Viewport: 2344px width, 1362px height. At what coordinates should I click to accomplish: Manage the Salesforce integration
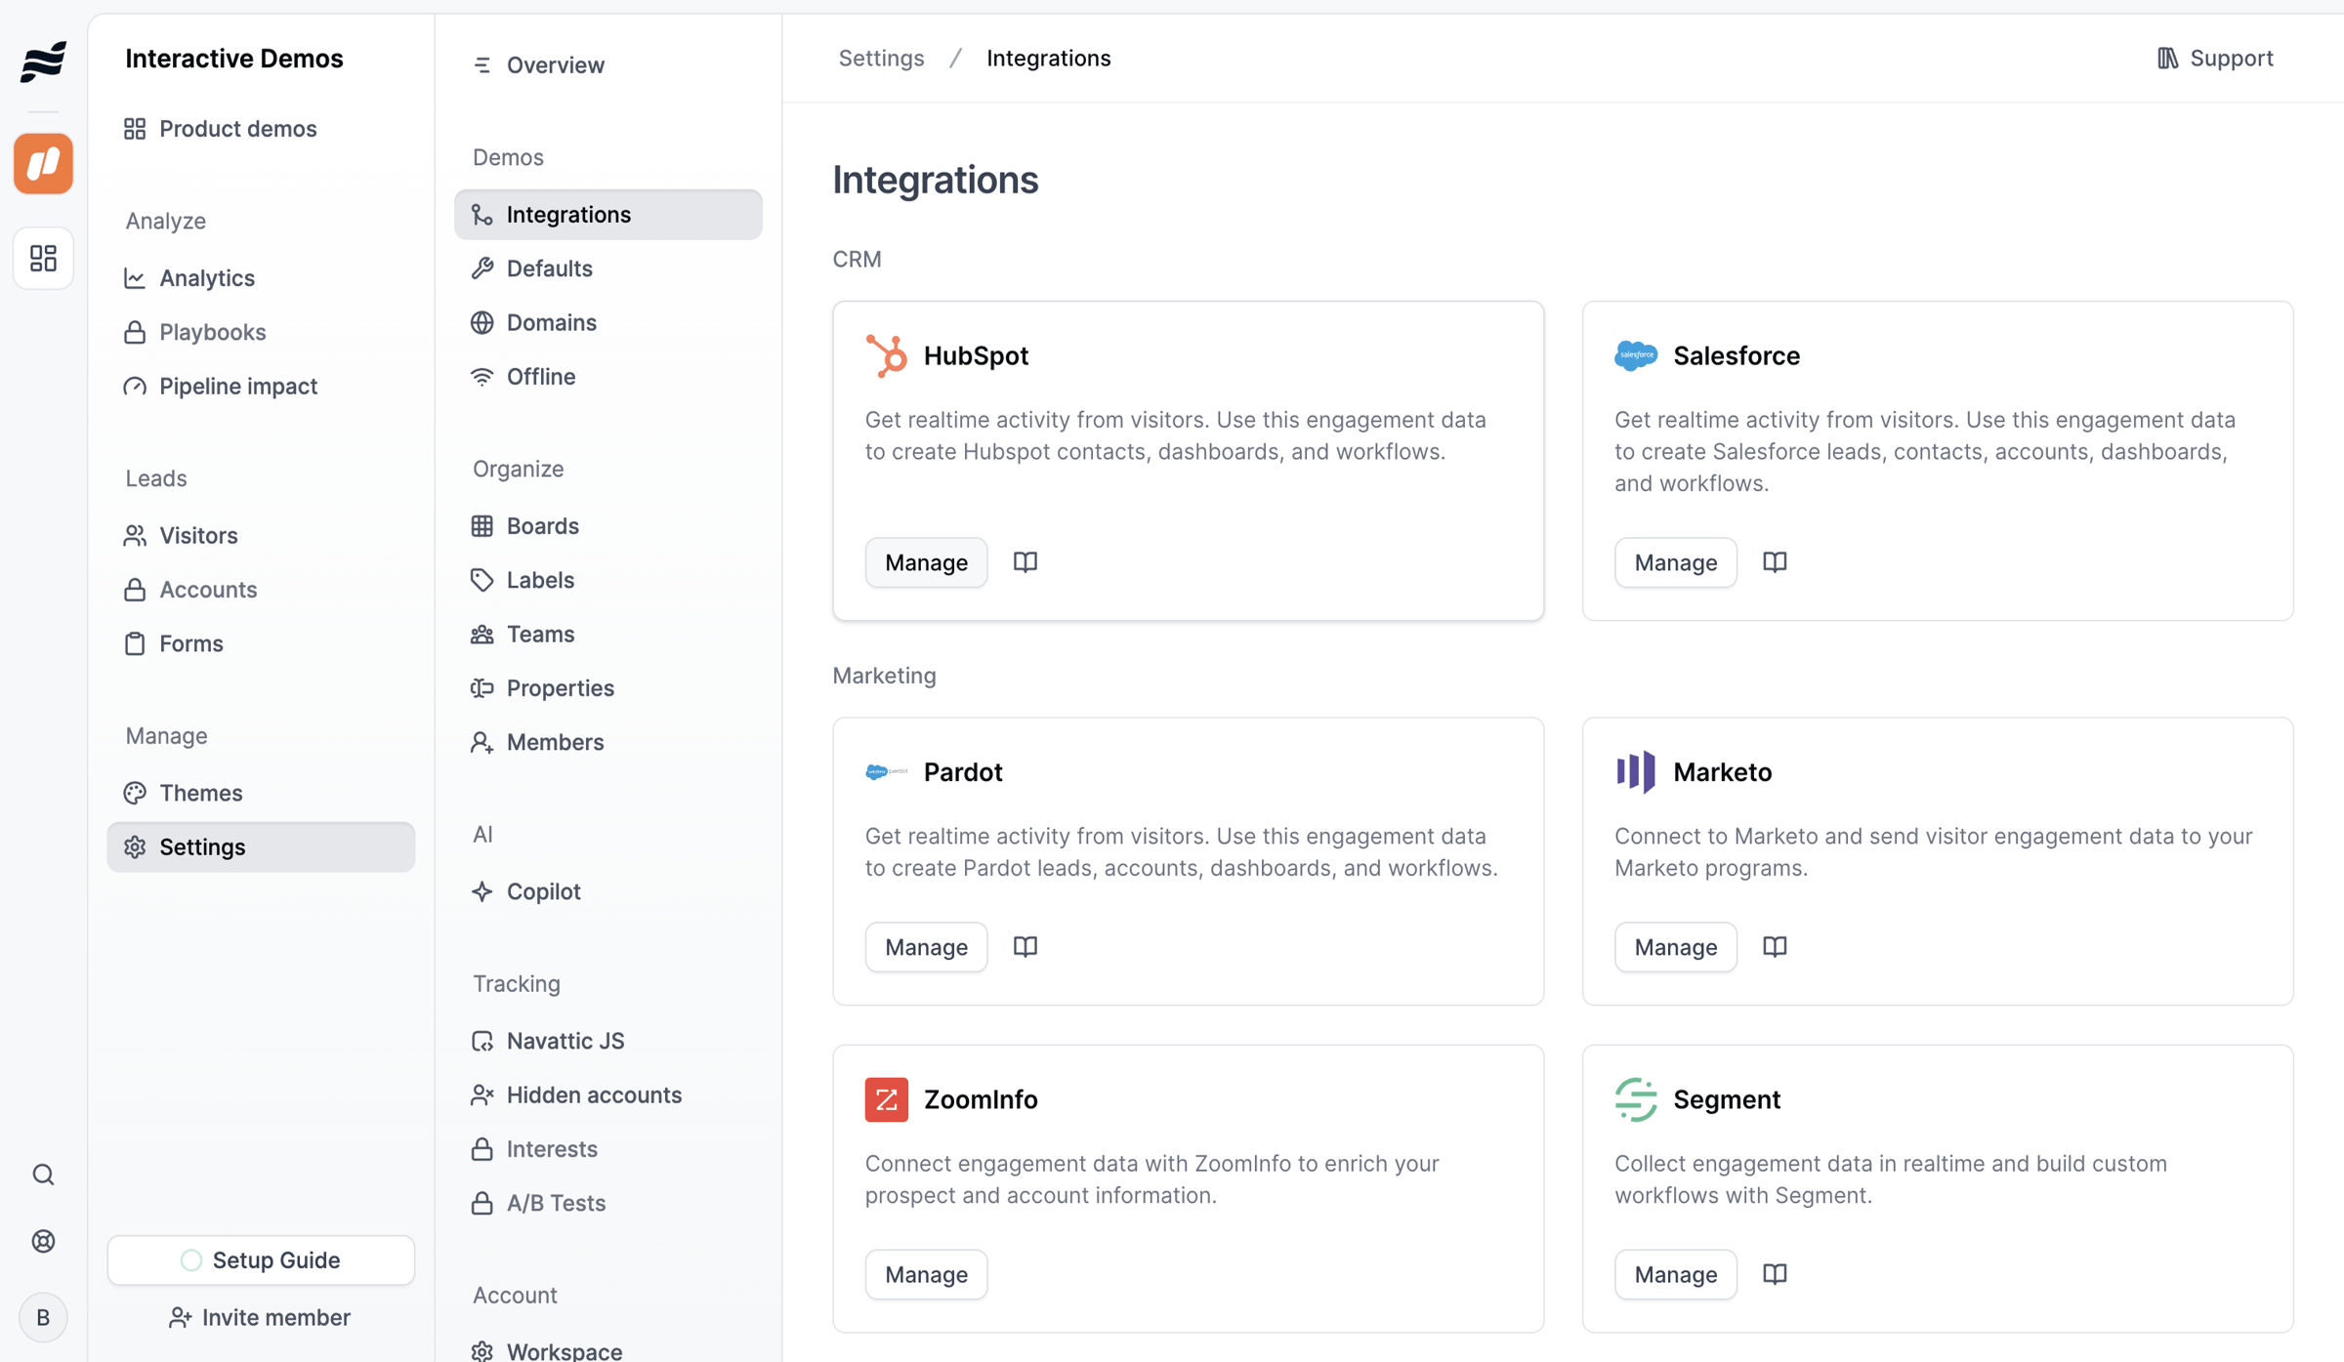[1676, 562]
